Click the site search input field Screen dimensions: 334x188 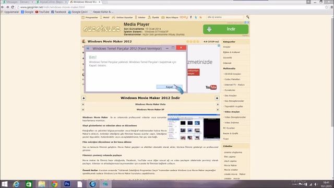pos(225,17)
